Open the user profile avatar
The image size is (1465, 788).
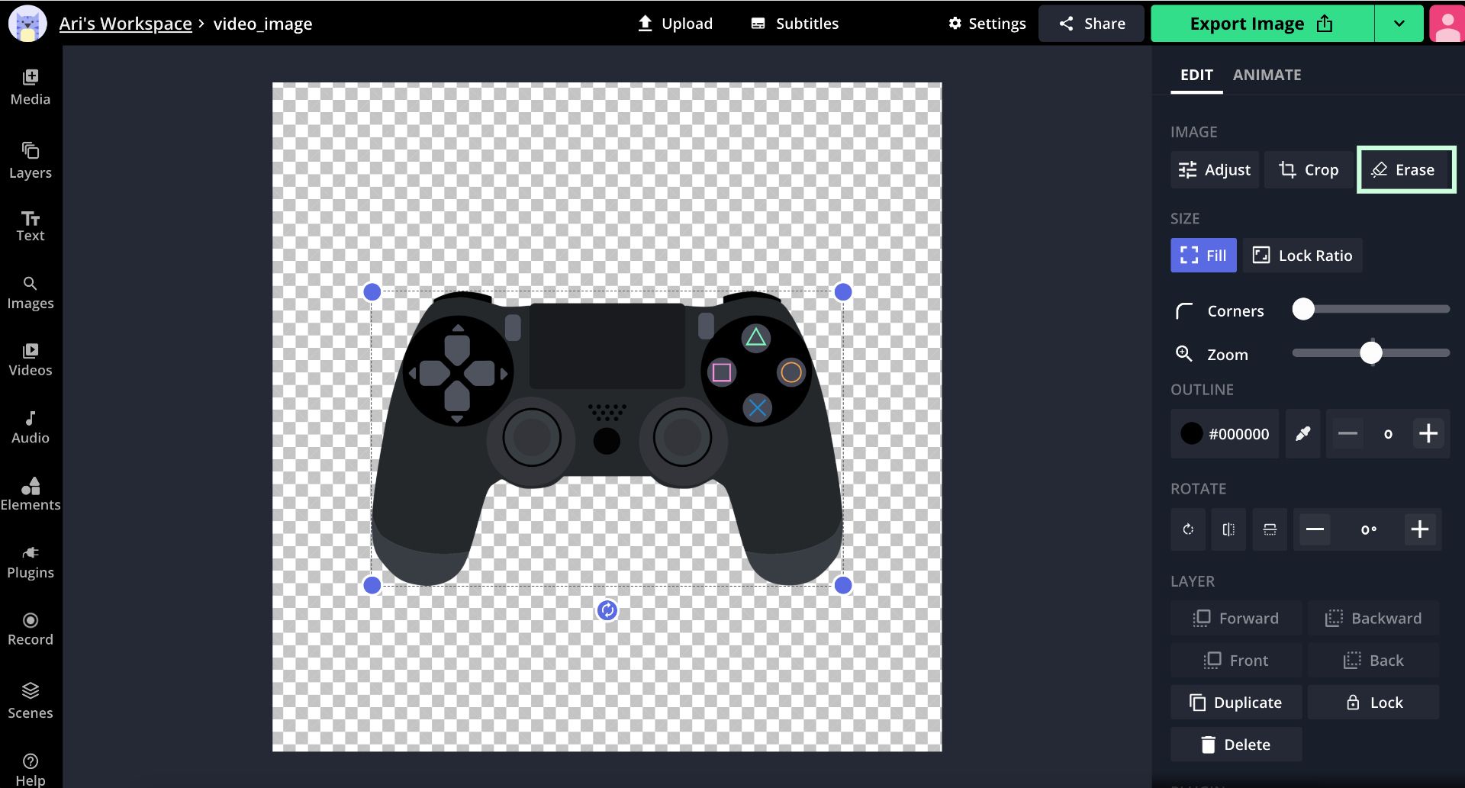pos(1446,24)
